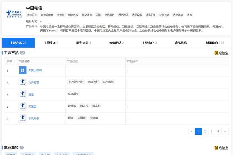This screenshot has width=233, height=155.
Task: Go to the previous page with « arrow
Action: (x=191, y=131)
